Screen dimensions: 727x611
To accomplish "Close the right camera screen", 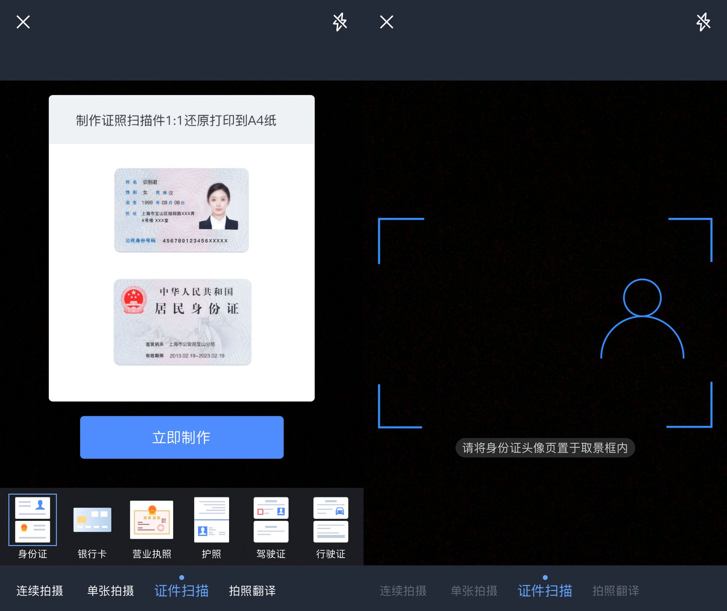I will tap(387, 22).
